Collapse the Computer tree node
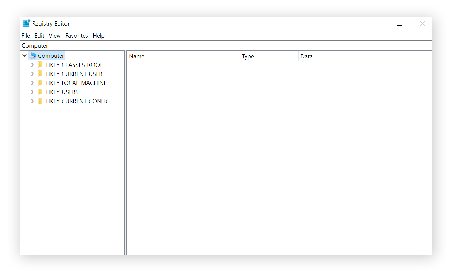The height and width of the screenshot is (271, 452). 24,55
